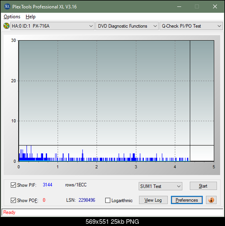This screenshot has height=226, width=225.
Task: Click the Start button
Action: point(203,186)
